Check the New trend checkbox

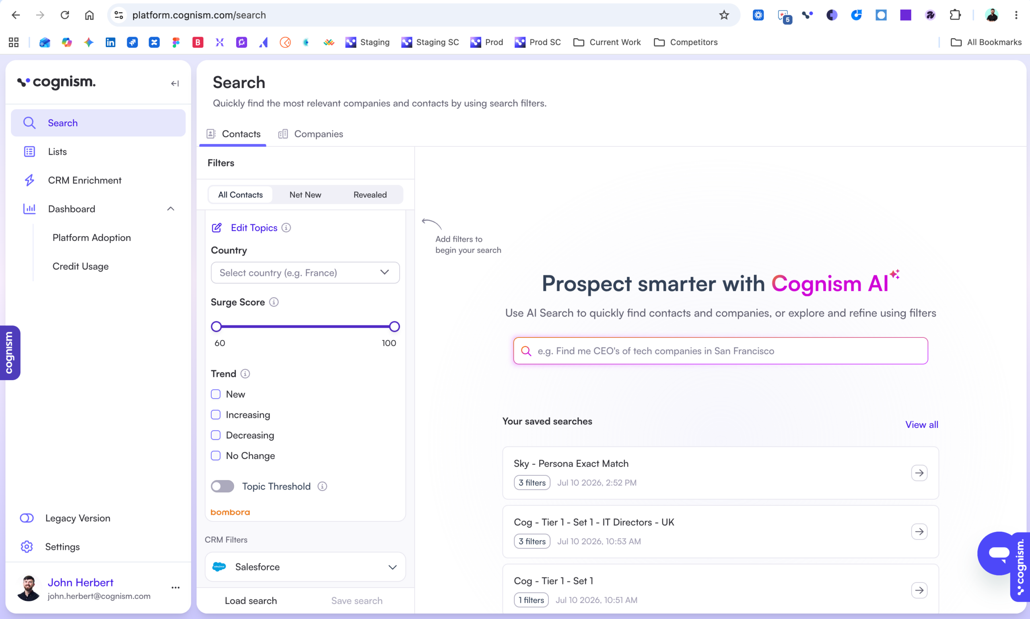click(x=216, y=394)
